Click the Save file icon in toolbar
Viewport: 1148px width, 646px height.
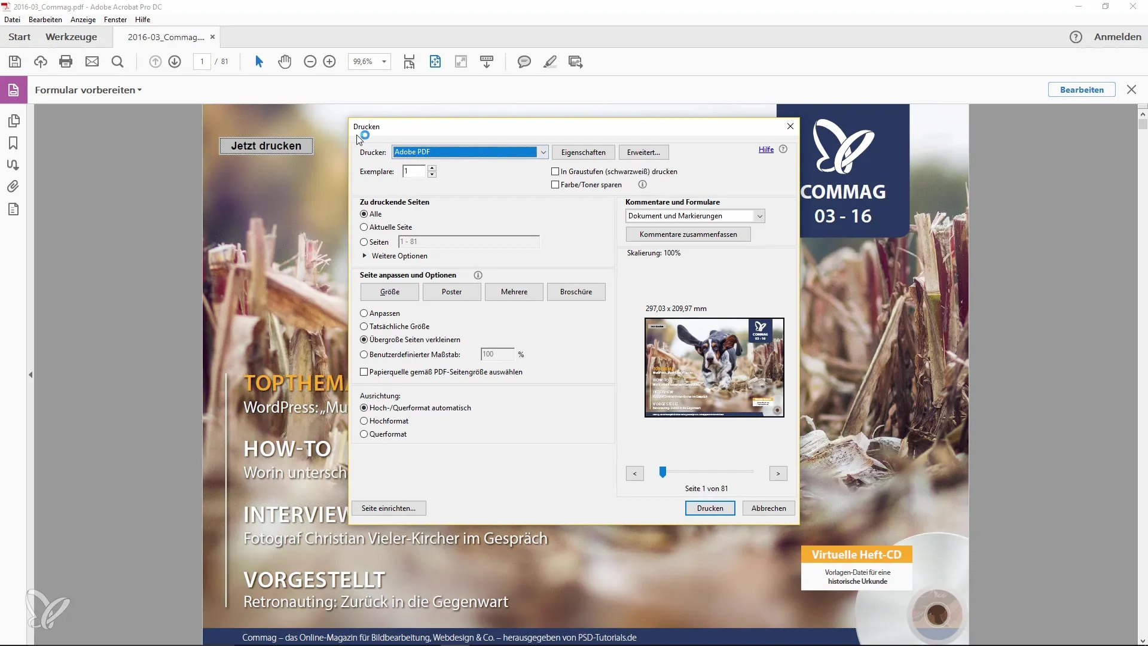(x=15, y=62)
